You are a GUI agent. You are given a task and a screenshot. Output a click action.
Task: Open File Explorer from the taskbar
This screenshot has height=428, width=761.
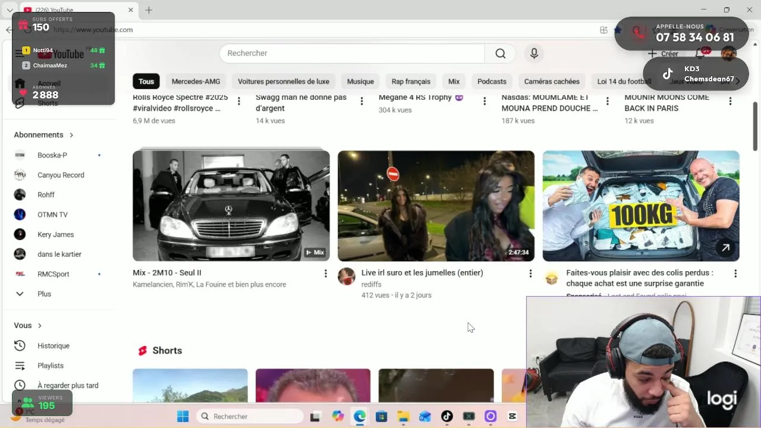[403, 416]
